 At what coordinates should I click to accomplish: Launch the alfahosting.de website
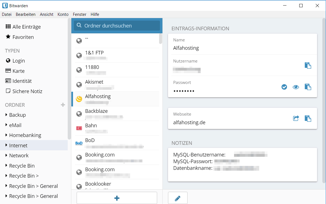[296, 118]
